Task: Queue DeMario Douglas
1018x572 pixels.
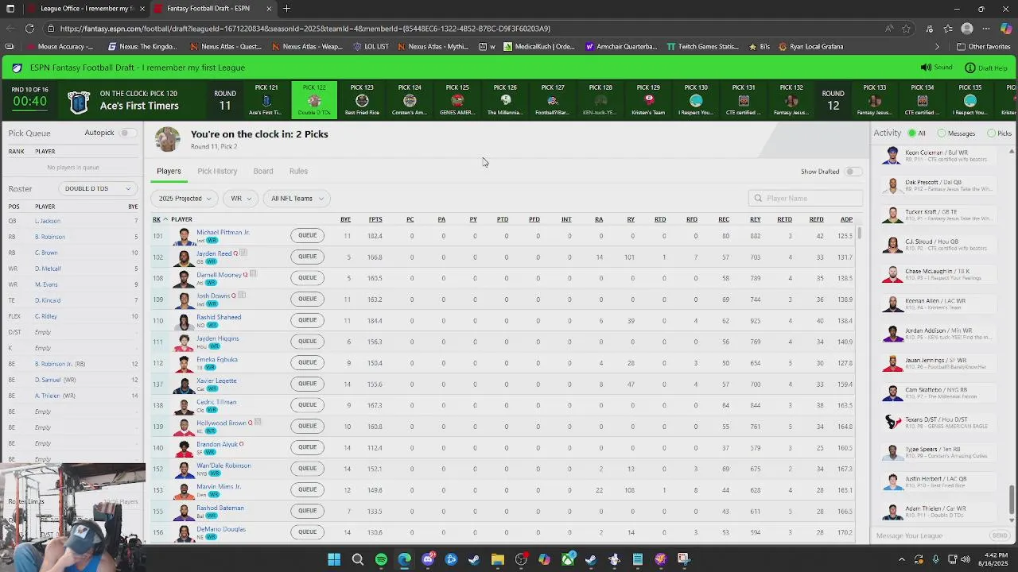Action: [x=308, y=532]
